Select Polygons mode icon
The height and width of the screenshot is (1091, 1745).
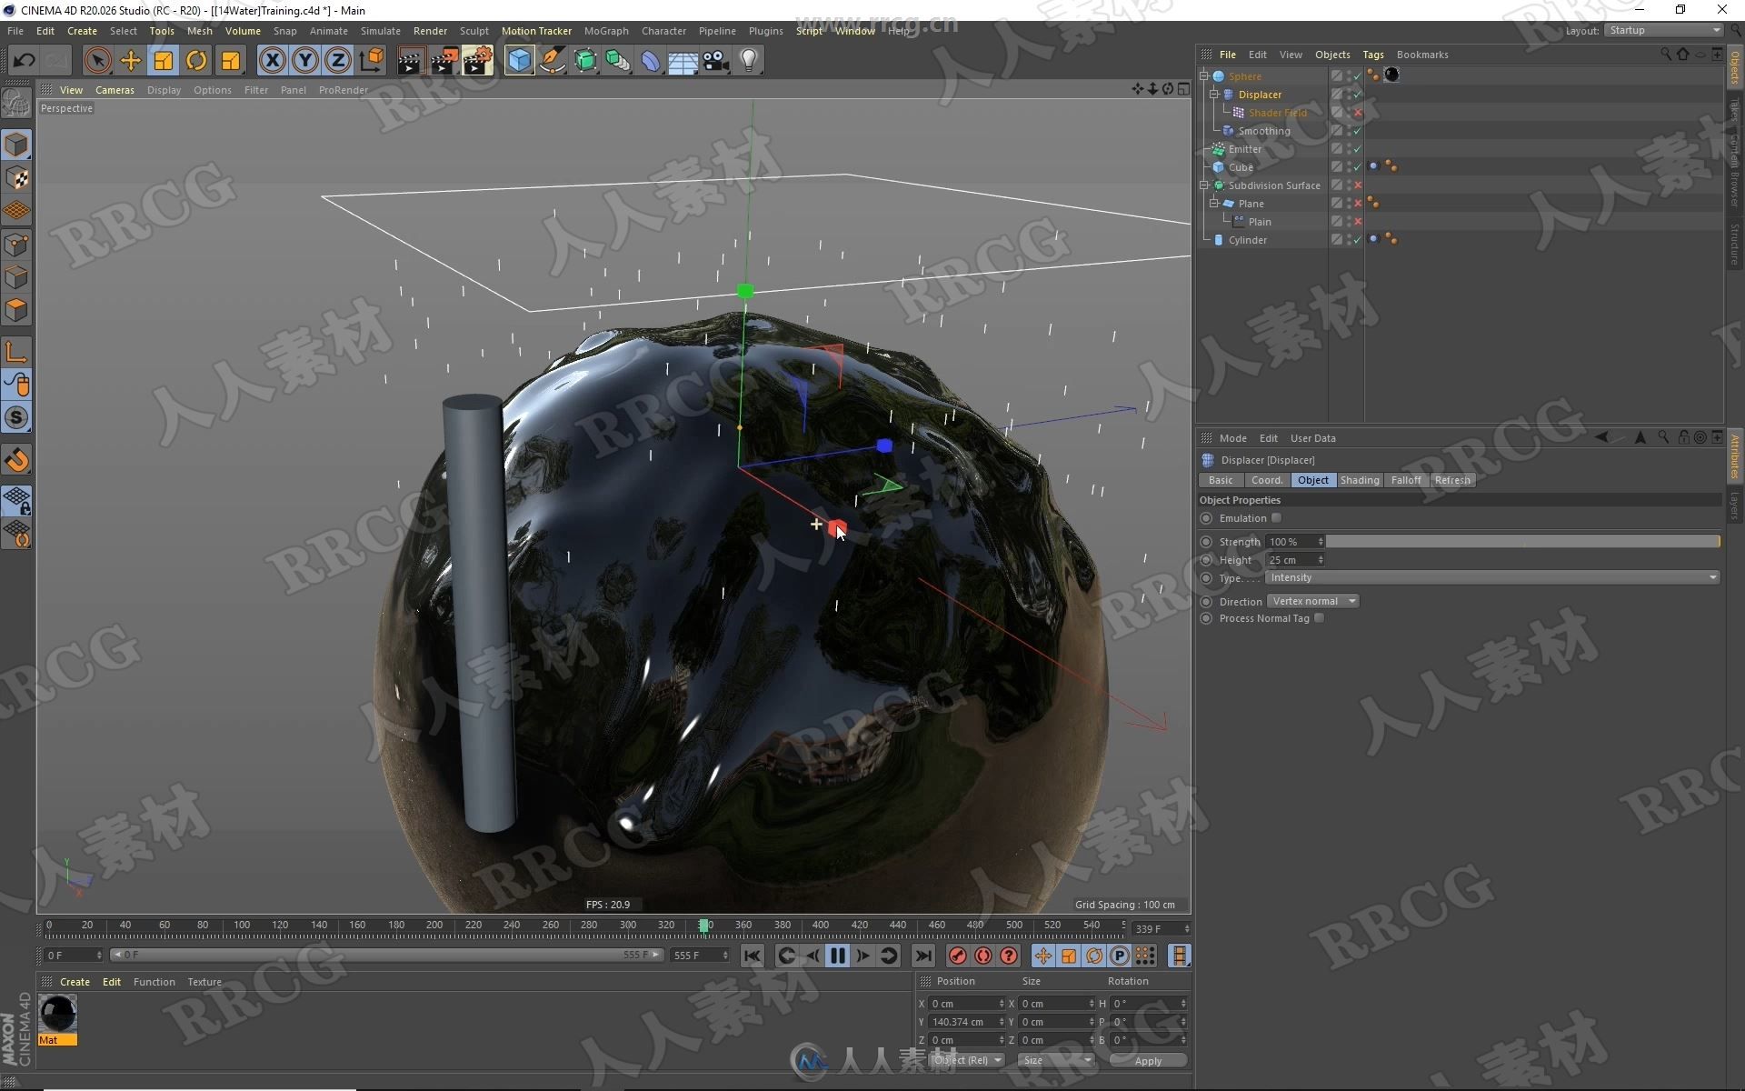[x=16, y=310]
